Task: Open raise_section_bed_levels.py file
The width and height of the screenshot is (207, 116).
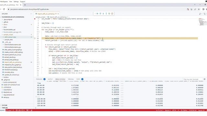Action: [x=13, y=67]
